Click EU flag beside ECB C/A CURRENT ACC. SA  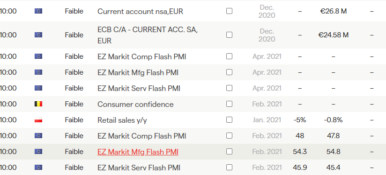(x=38, y=35)
